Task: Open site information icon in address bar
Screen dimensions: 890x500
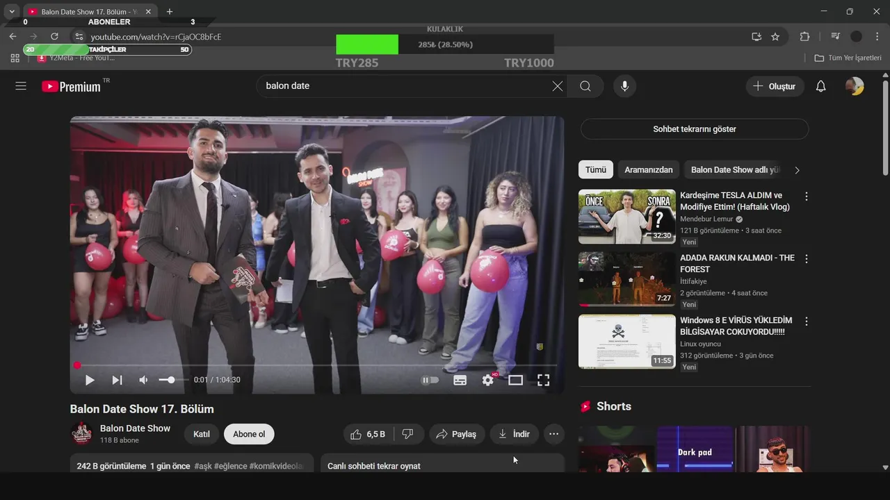Action: (x=79, y=37)
